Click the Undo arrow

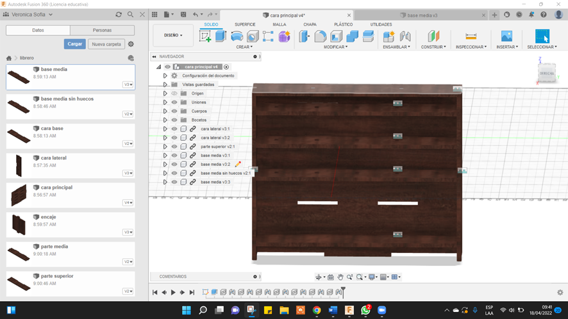click(196, 15)
